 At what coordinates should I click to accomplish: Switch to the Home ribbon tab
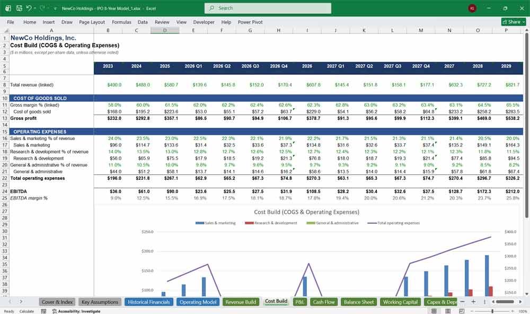(30, 22)
